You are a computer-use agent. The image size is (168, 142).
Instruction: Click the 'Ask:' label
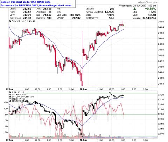pyautogui.click(x=38, y=9)
